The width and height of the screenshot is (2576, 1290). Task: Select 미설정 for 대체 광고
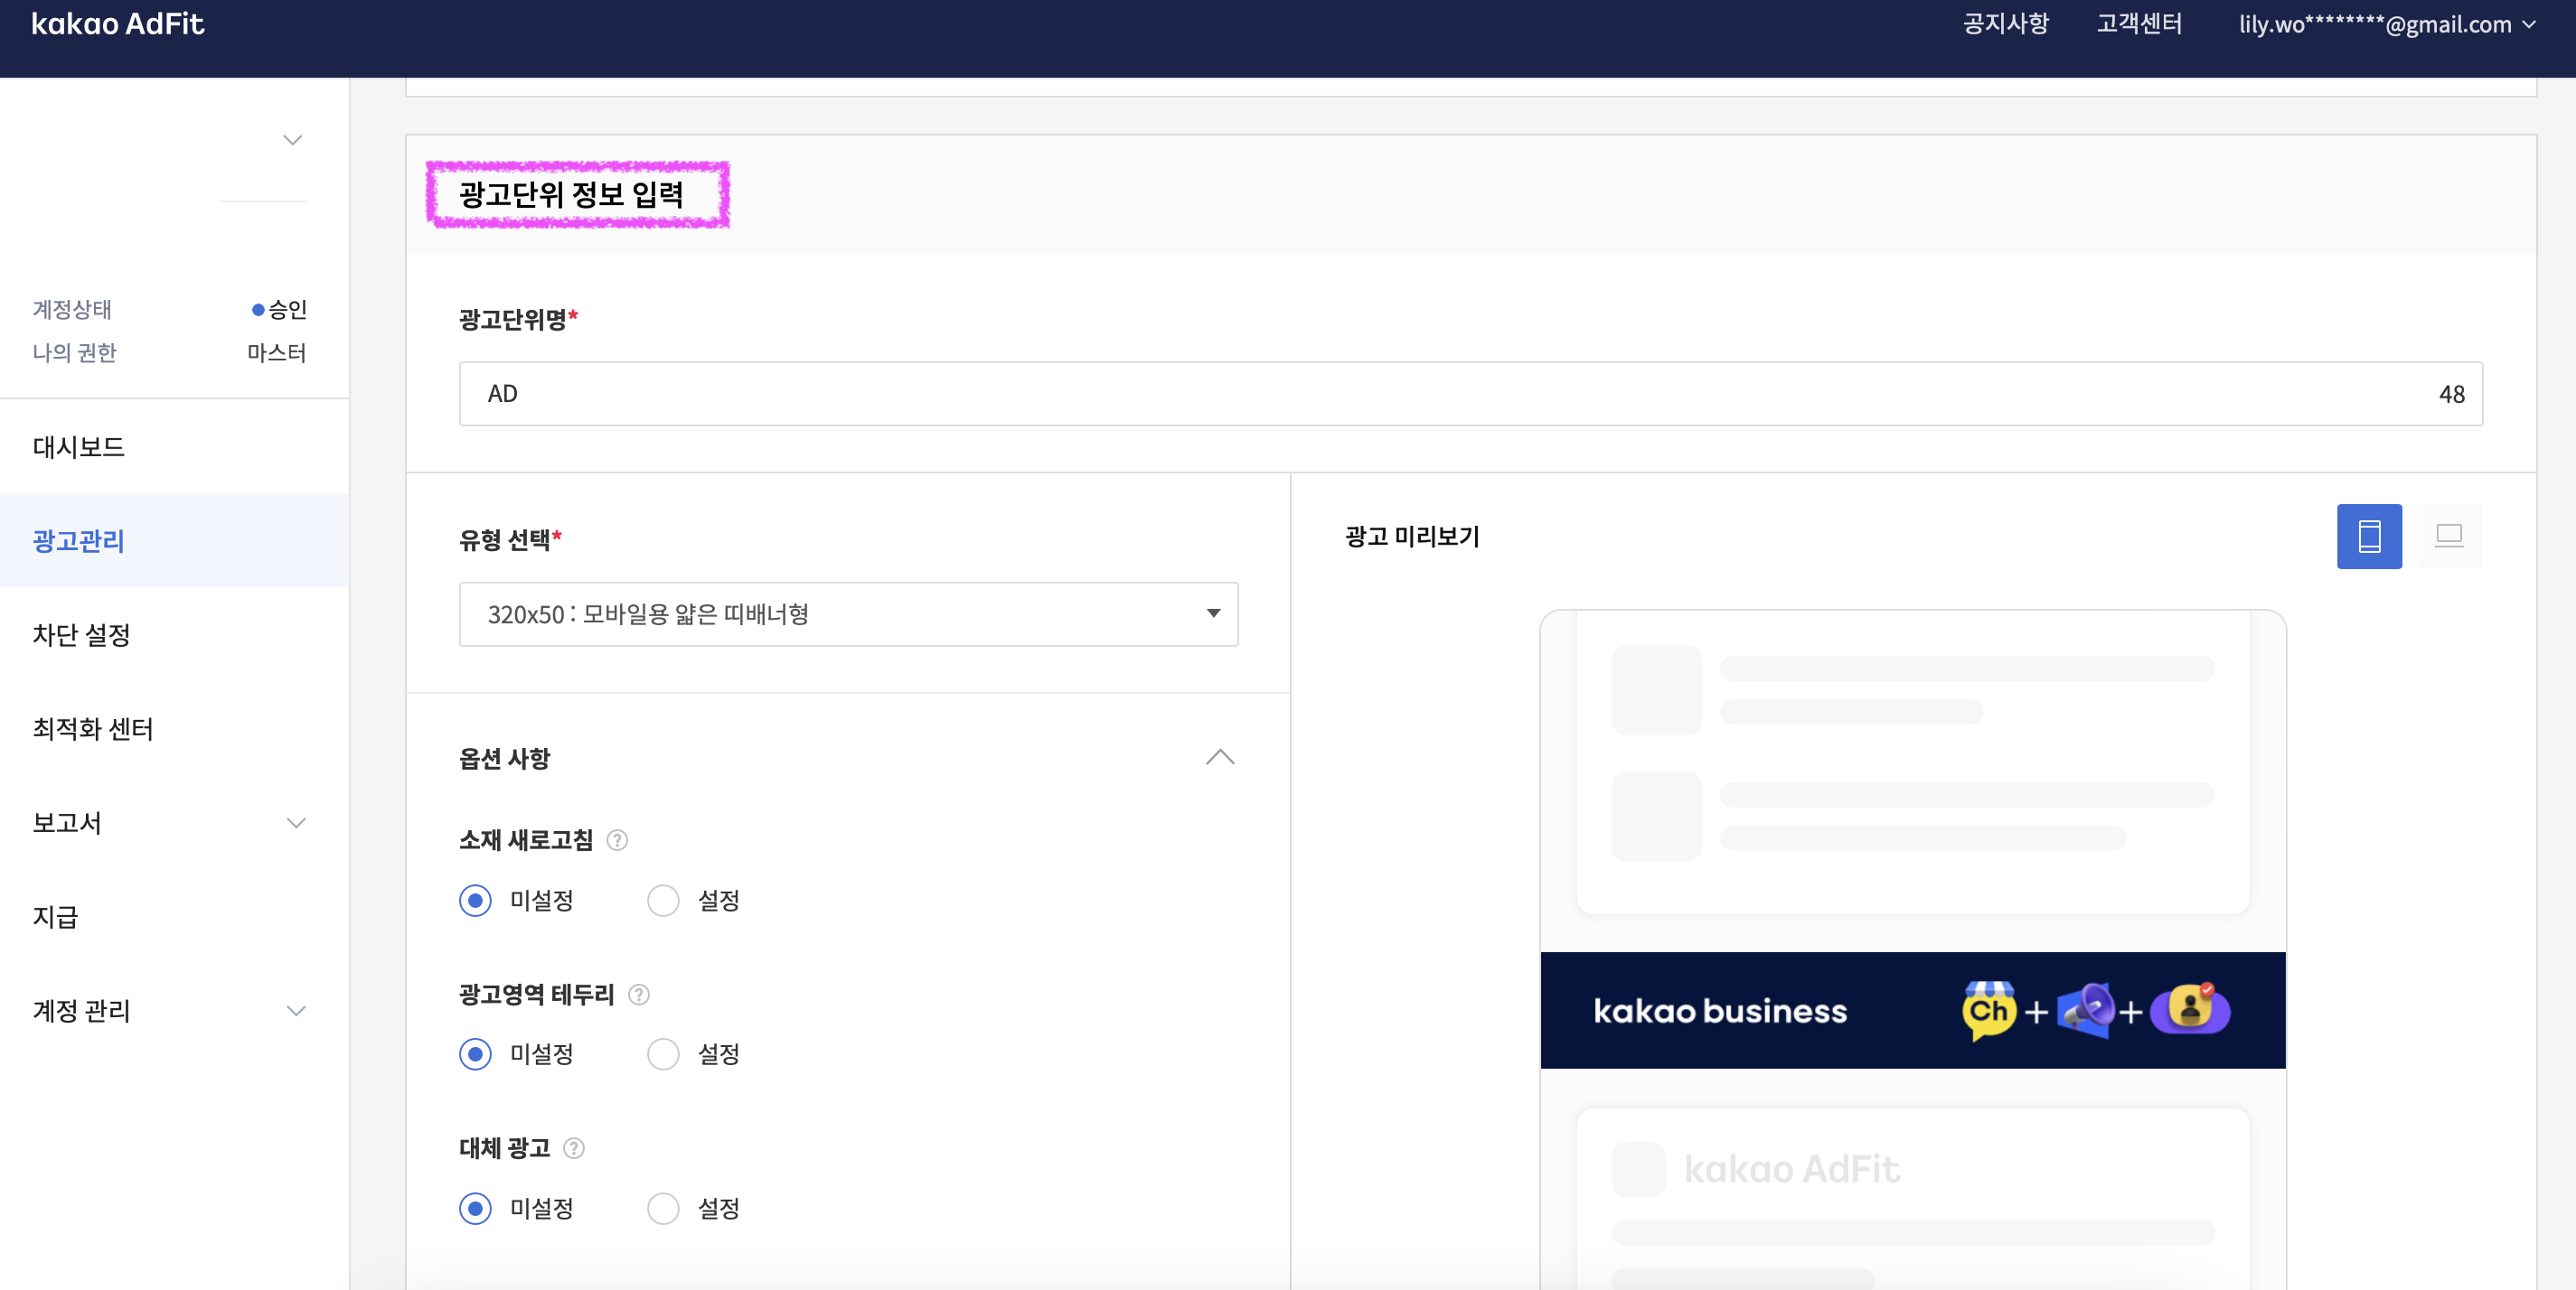click(x=475, y=1208)
